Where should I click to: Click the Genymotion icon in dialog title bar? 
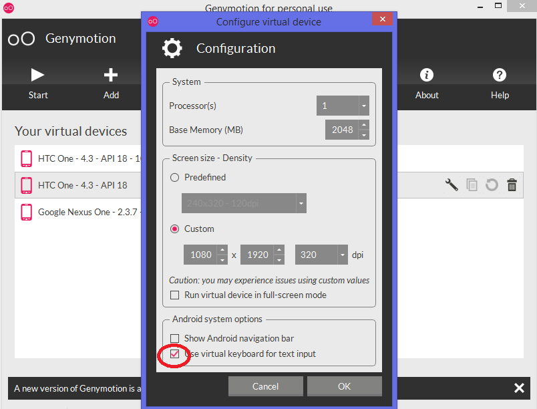click(x=153, y=21)
